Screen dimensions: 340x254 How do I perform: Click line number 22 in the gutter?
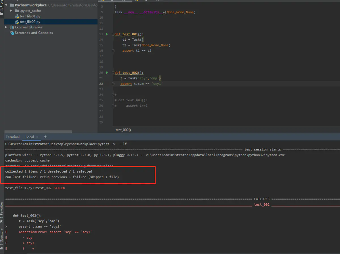[101, 84]
